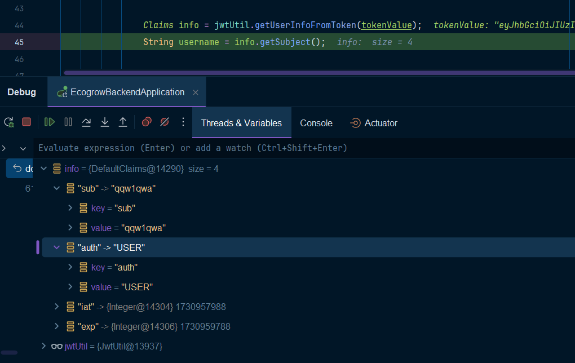The width and height of the screenshot is (575, 363).
Task: Expand value = "qqw1qwa" node
Action: coord(70,228)
